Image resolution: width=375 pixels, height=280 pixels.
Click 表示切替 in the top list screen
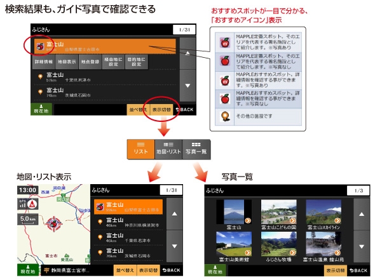(161, 110)
